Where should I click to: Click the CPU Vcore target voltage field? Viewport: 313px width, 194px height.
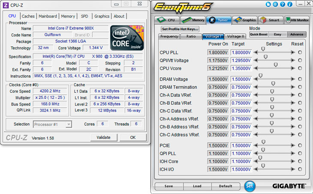(x=240, y=68)
